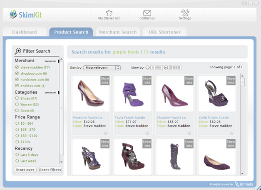Check the Women (62) category
Screen dimensions: 261x190
coord(17,104)
